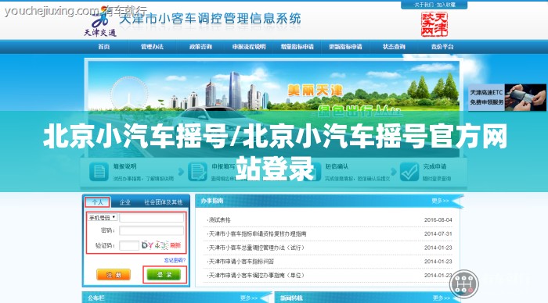Open 申报流程说明 in the navigation bar
This screenshot has width=548, height=303.
(249, 47)
